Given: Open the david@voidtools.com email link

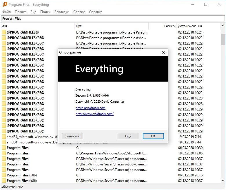Looking at the screenshot, I should pyautogui.click(x=90, y=108).
